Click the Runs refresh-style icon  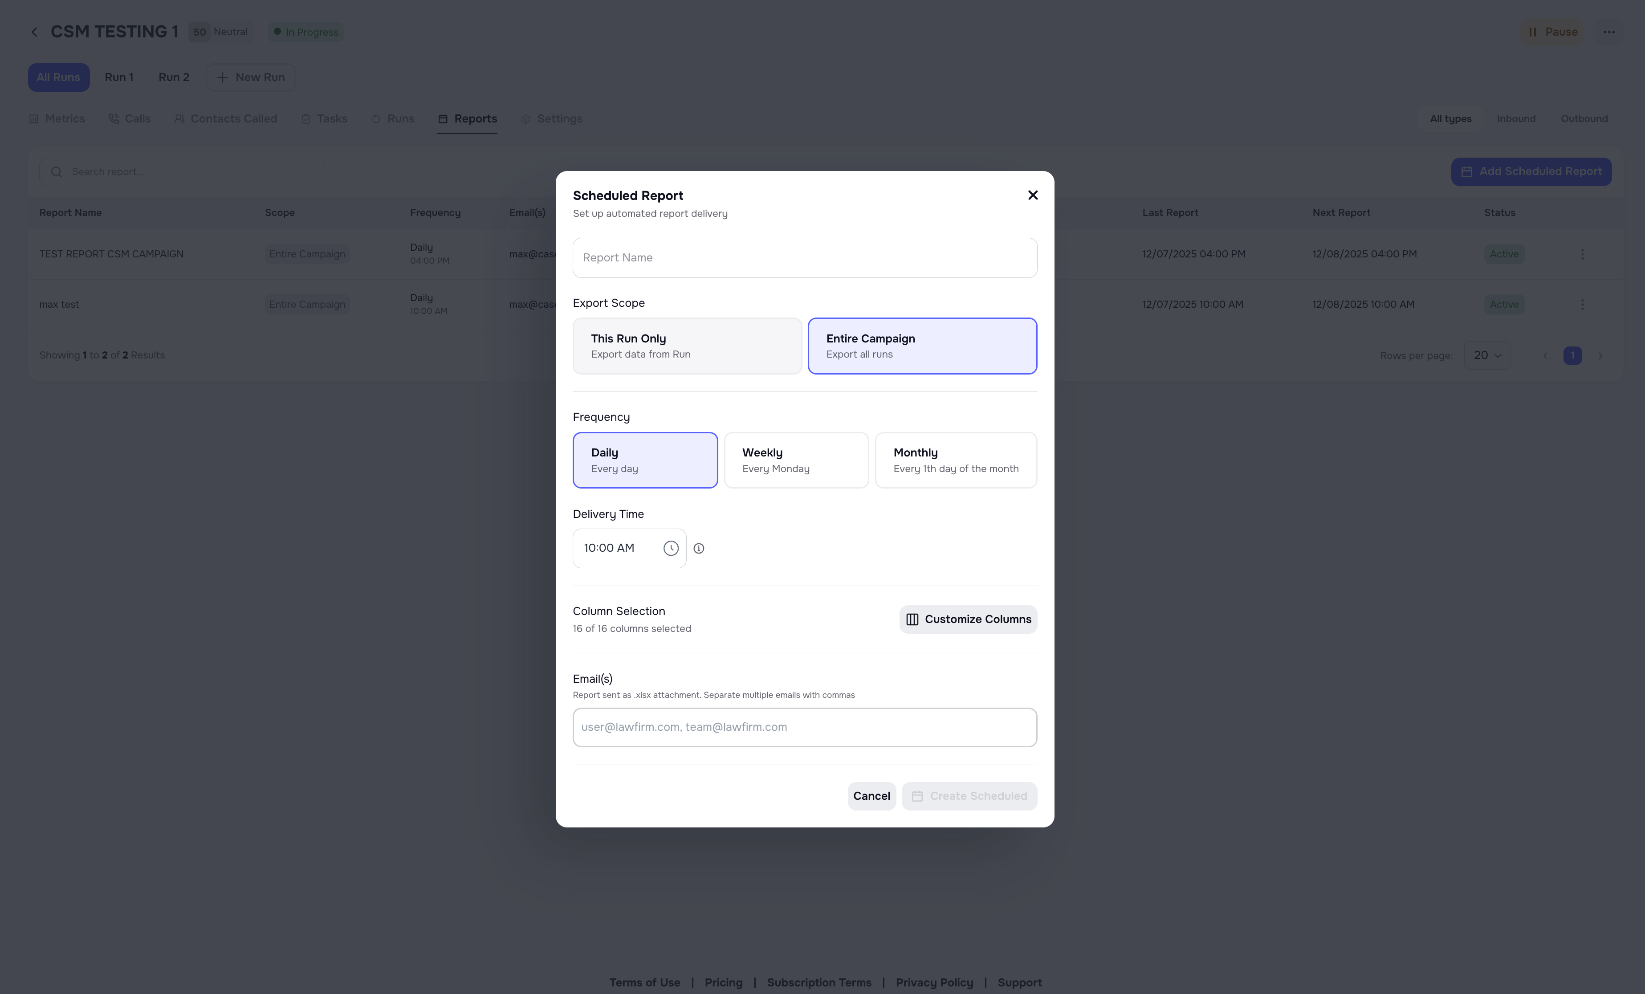[x=376, y=118]
